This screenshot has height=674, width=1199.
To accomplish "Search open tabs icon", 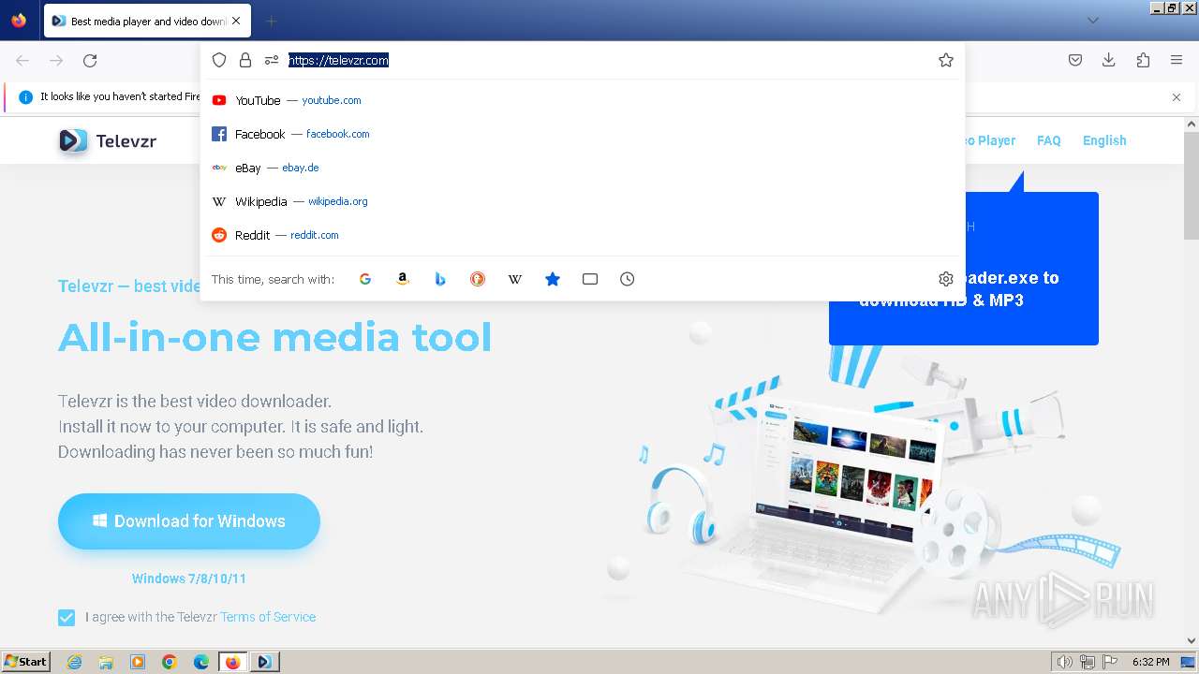I will (x=590, y=279).
